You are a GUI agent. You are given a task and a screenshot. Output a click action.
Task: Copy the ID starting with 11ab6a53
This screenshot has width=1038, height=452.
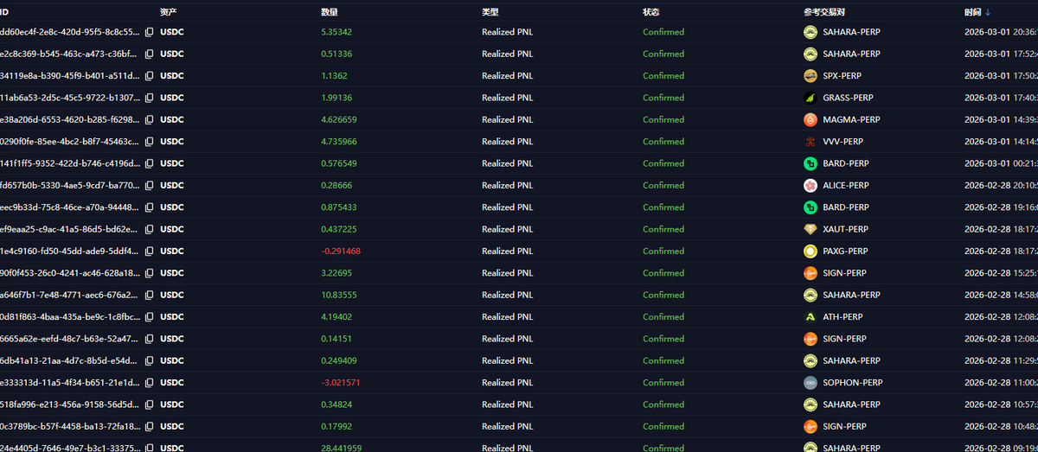pyautogui.click(x=150, y=98)
